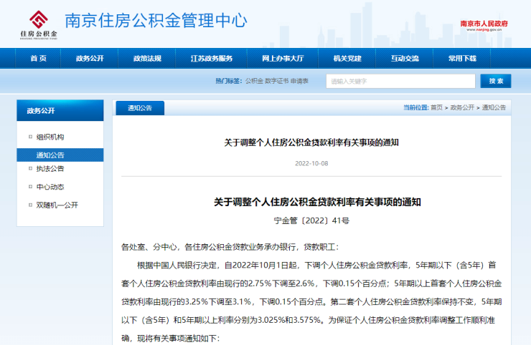Click the 搜索 search button
The image size is (531, 345).
click(x=495, y=81)
